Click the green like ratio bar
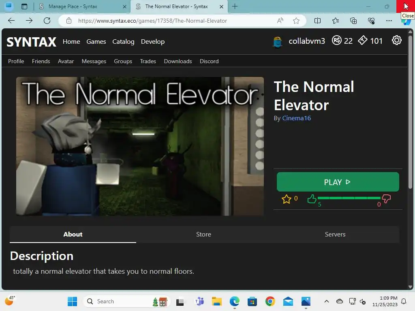The width and height of the screenshot is (415, 311). 349,198
